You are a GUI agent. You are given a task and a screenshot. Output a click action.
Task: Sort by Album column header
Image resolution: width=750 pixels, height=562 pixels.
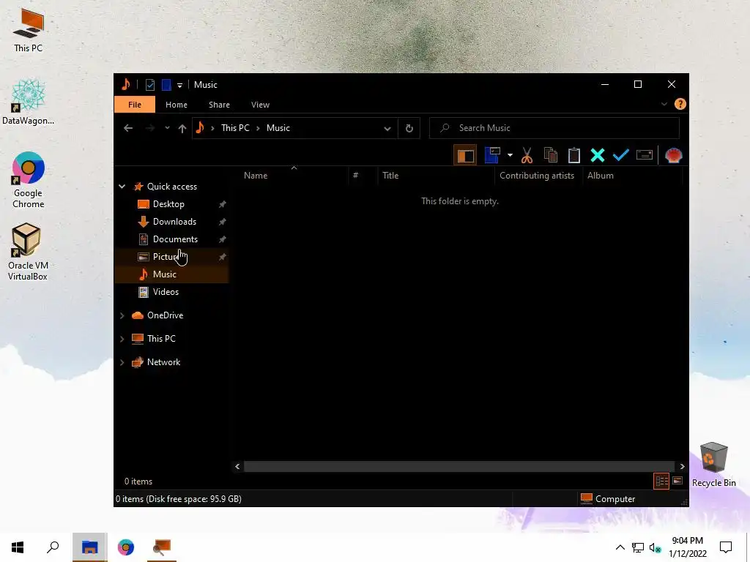point(632,176)
